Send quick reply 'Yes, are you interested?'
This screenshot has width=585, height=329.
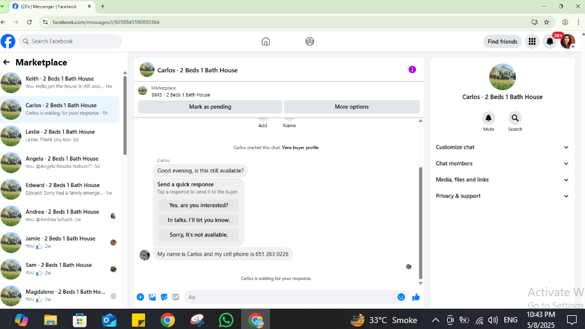click(x=198, y=205)
